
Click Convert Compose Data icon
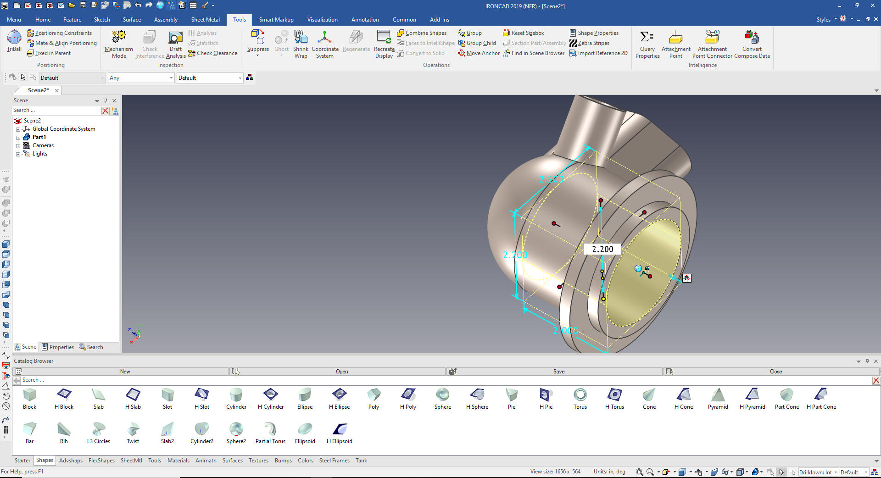(x=752, y=37)
